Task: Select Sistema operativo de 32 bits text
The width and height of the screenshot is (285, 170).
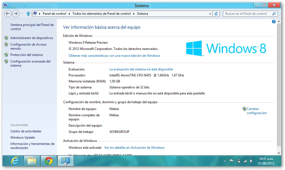Action: pyautogui.click(x=129, y=87)
